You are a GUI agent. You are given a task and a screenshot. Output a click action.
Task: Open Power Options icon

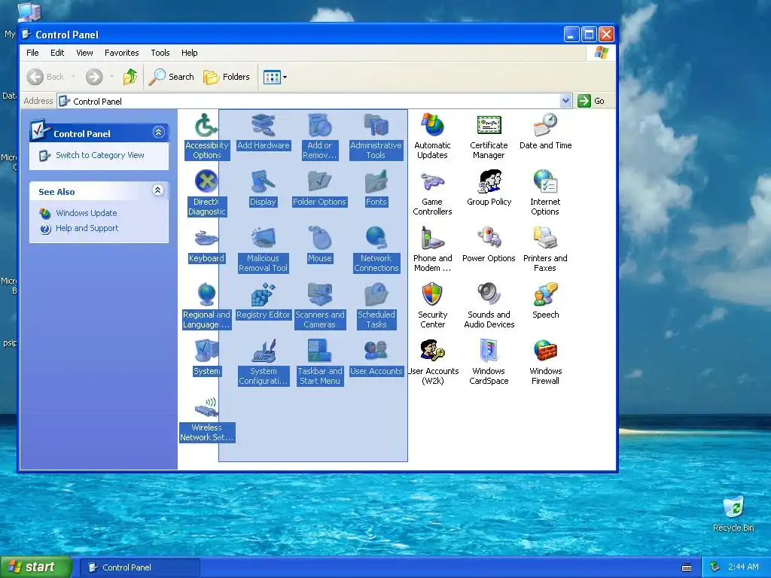(x=489, y=239)
